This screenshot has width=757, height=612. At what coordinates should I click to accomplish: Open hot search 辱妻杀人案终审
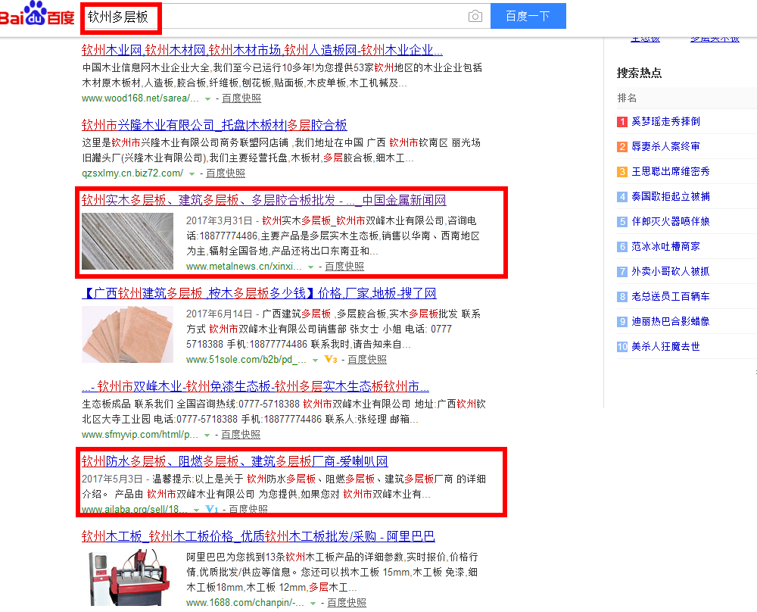coord(665,146)
